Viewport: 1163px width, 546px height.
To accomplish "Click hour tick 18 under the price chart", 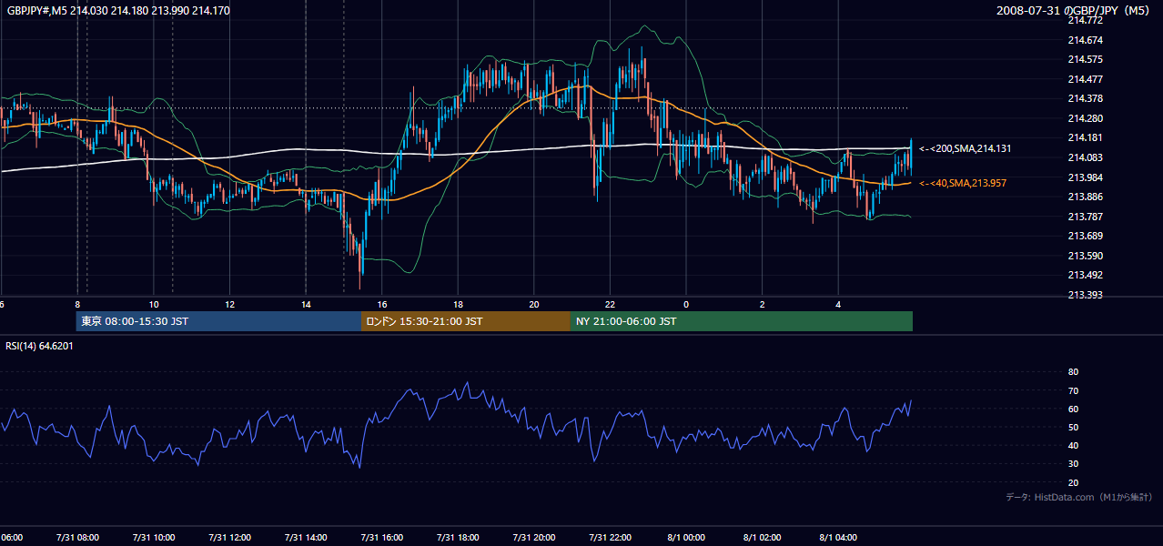I will click(458, 304).
